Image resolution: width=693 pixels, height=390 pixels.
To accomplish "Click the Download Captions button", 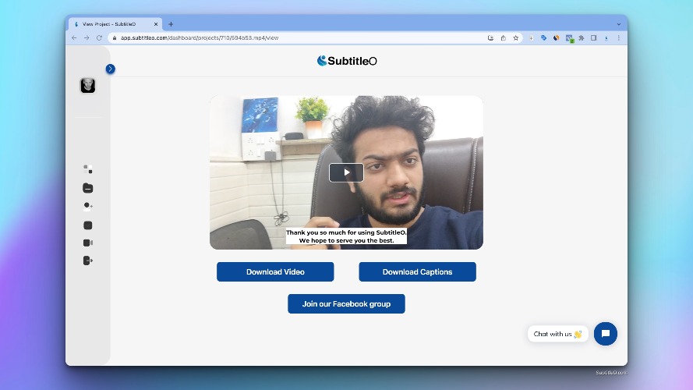I will click(x=418, y=272).
